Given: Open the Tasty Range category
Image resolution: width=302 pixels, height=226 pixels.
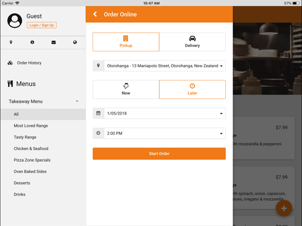Looking at the screenshot, I should [25, 137].
